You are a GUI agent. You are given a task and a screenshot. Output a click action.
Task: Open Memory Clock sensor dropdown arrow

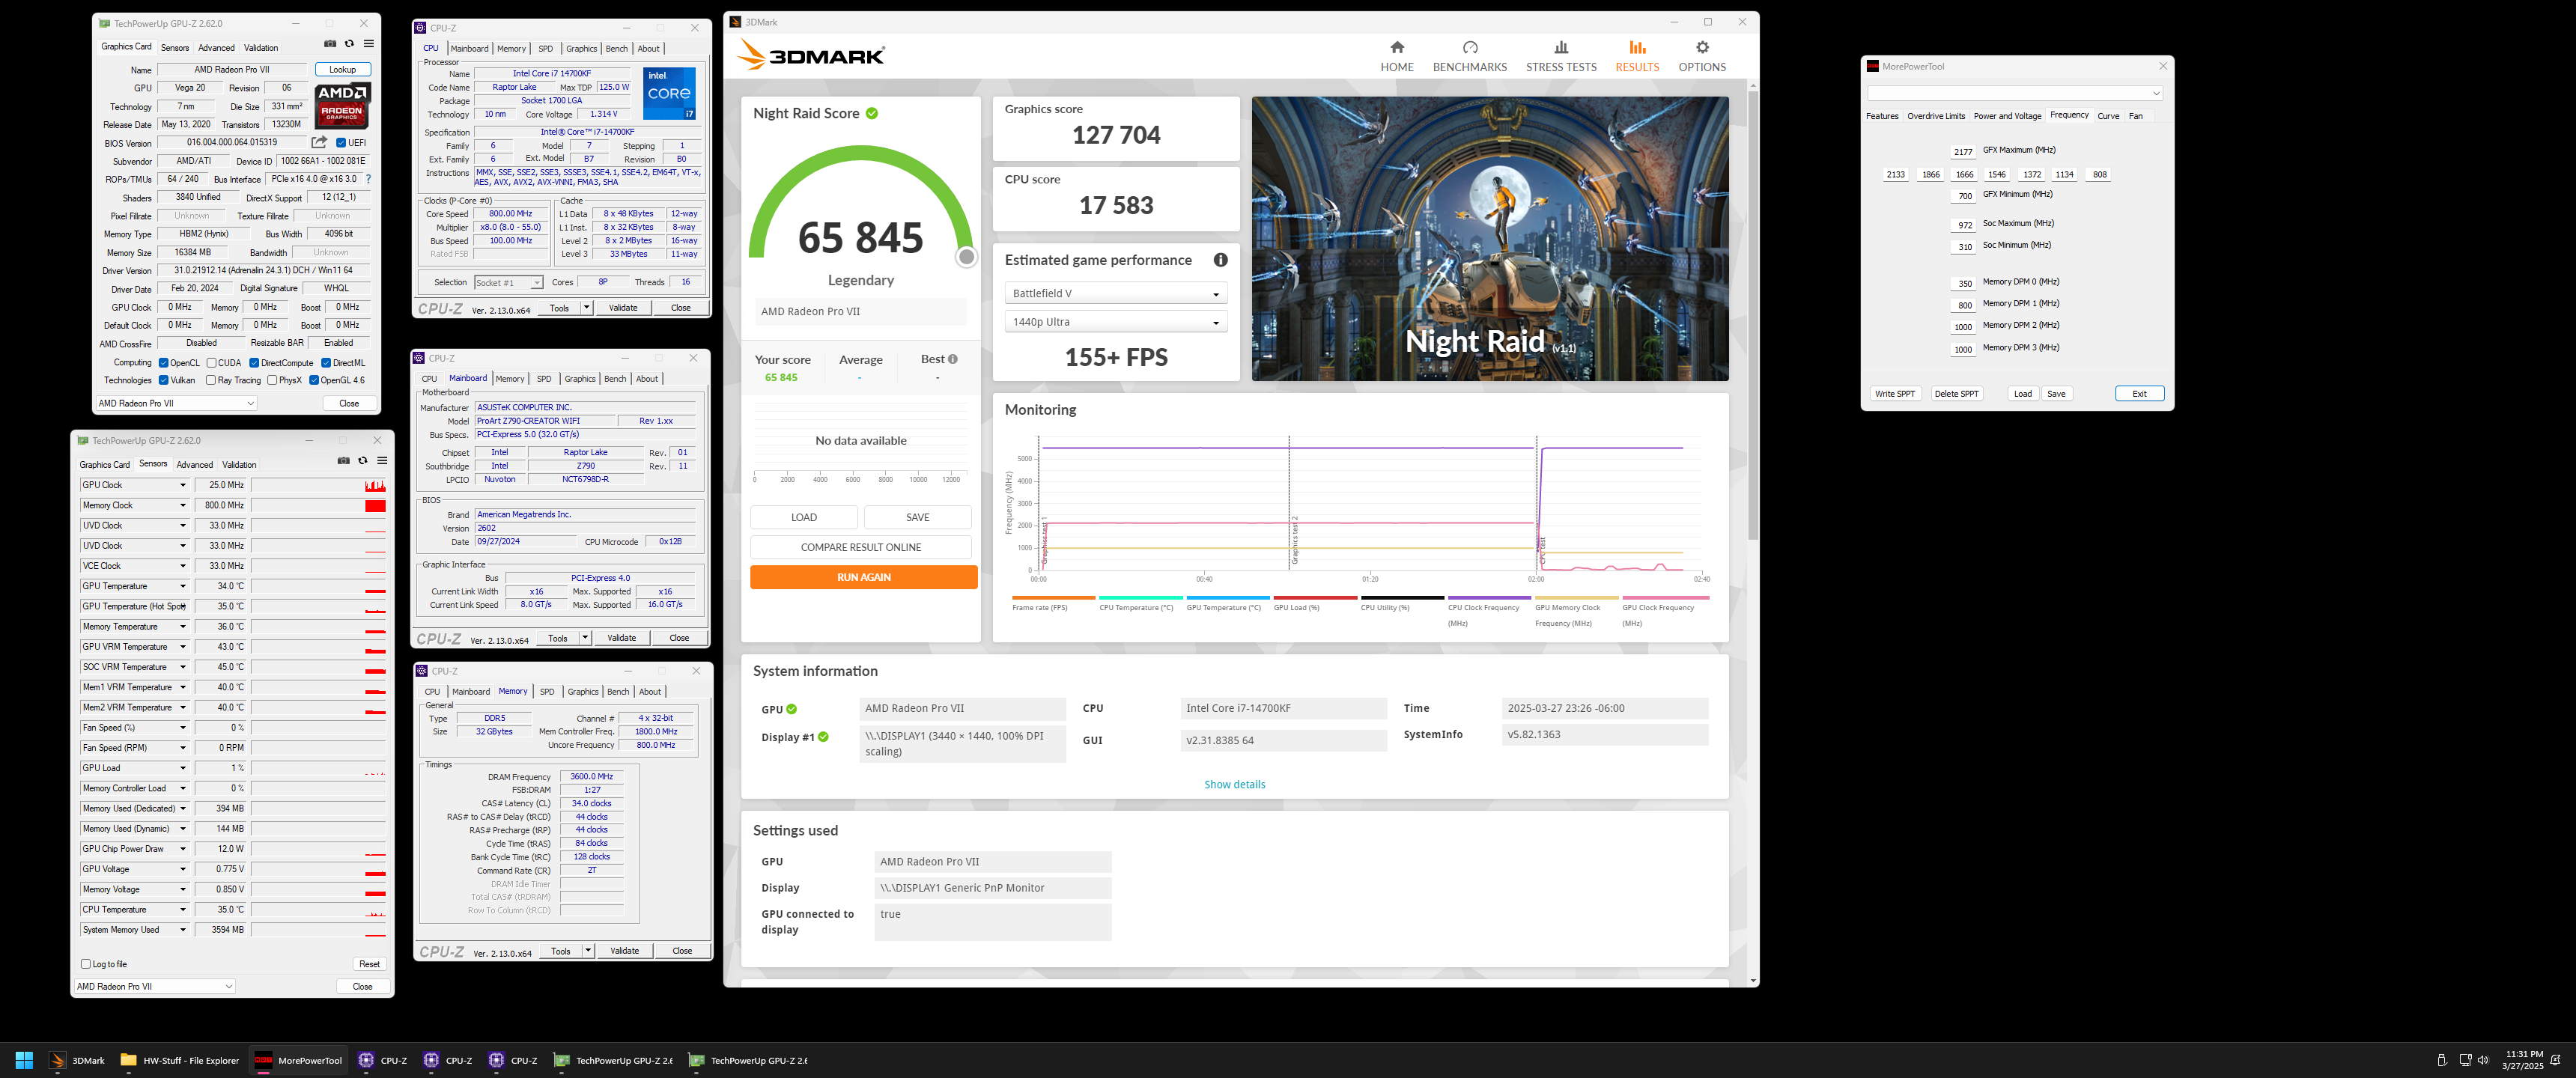pyautogui.click(x=183, y=505)
